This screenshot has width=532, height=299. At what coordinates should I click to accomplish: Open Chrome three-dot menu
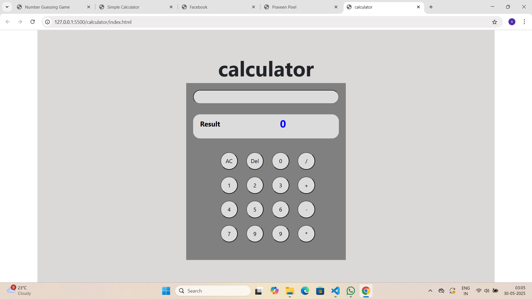524,22
